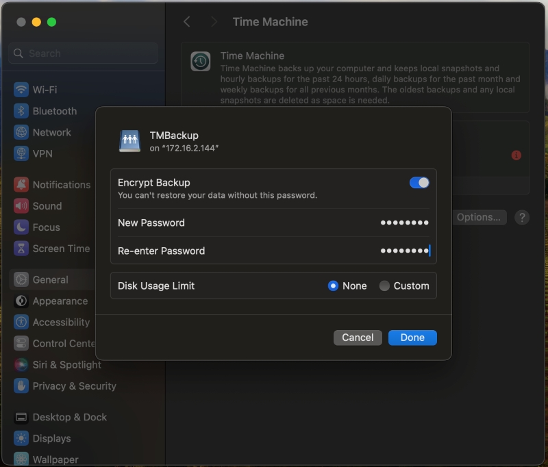Viewport: 548px width, 467px height.
Task: Click the green zoom window button
Action: tap(52, 22)
